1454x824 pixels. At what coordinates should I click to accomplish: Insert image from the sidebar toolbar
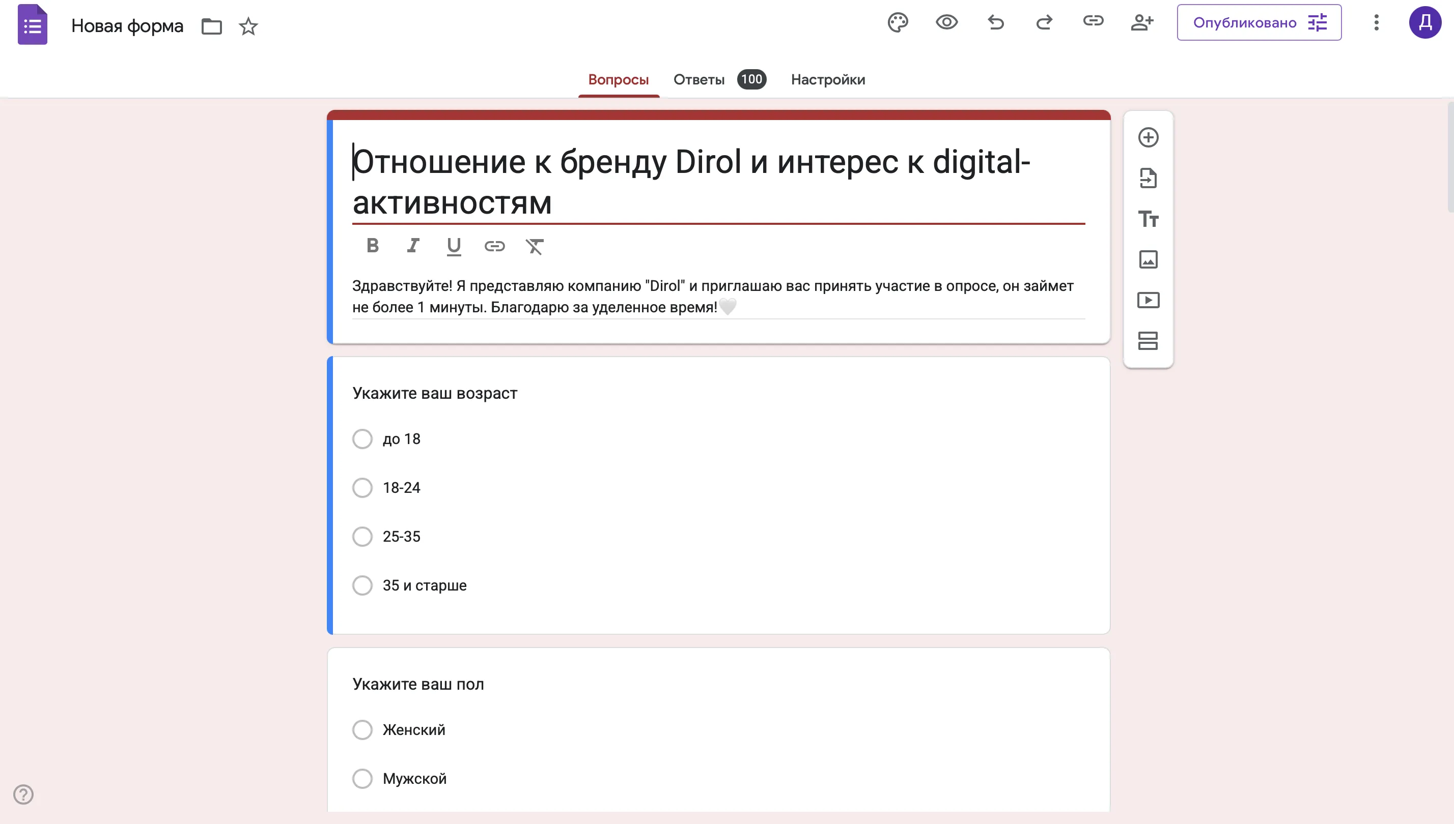[x=1148, y=260]
